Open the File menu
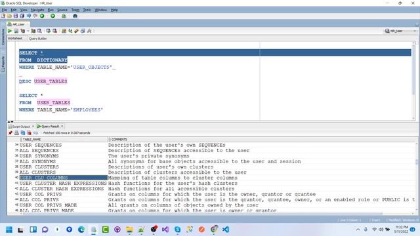 [5, 10]
